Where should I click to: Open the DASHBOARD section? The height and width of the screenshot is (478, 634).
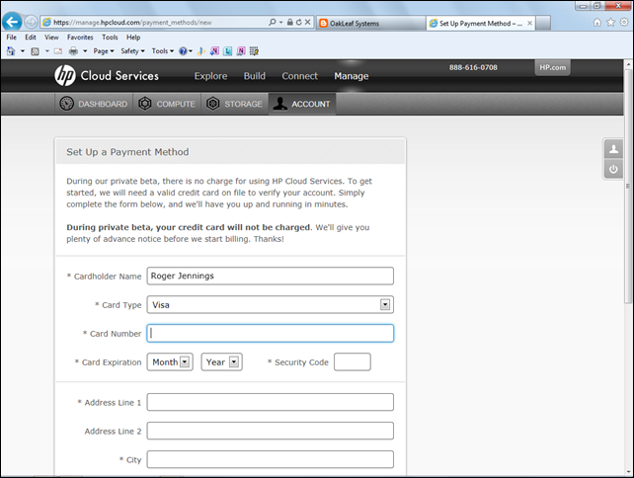click(x=94, y=104)
